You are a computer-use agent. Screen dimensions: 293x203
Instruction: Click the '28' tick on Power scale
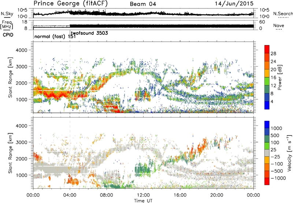(x=273, y=53)
